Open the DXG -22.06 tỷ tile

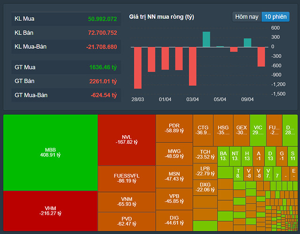click(205, 187)
